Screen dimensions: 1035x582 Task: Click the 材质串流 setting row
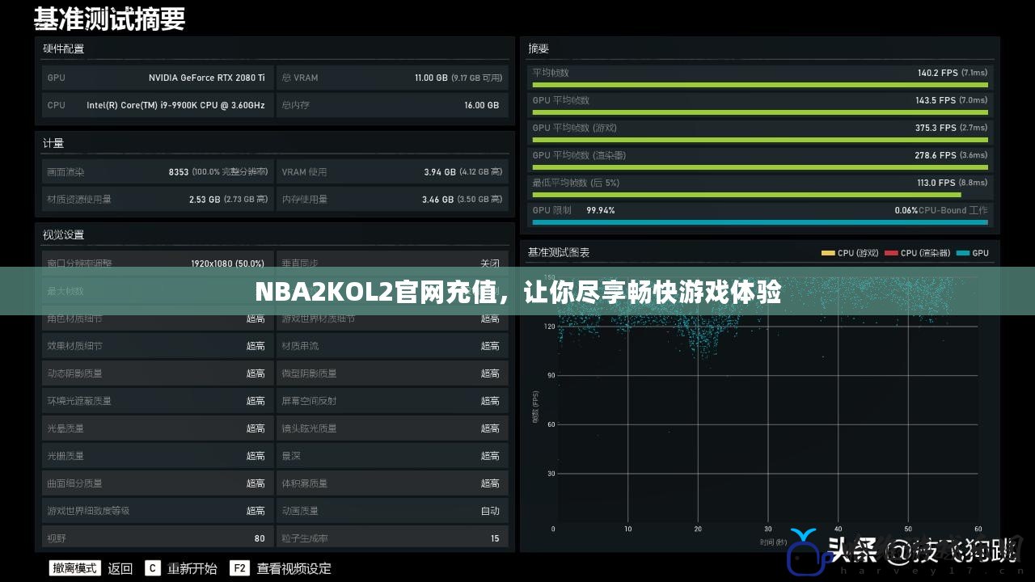[392, 346]
